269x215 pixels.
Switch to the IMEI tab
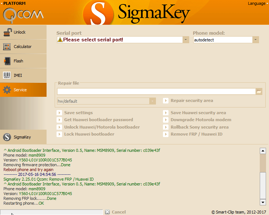pos(23,75)
